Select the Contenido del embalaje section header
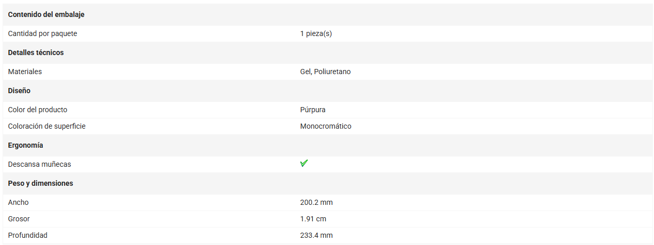The width and height of the screenshot is (654, 245). coord(46,14)
